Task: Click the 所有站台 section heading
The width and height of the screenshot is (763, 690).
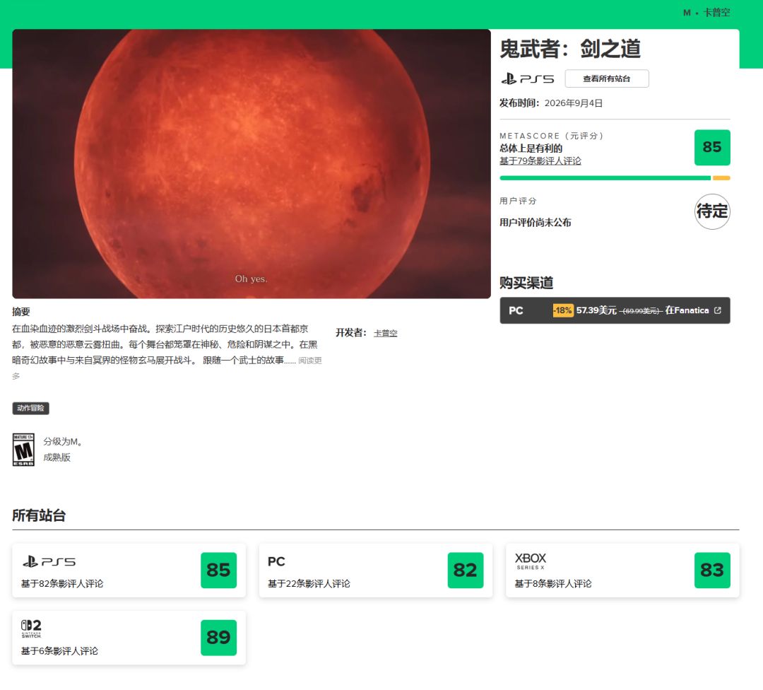Action: click(x=39, y=515)
